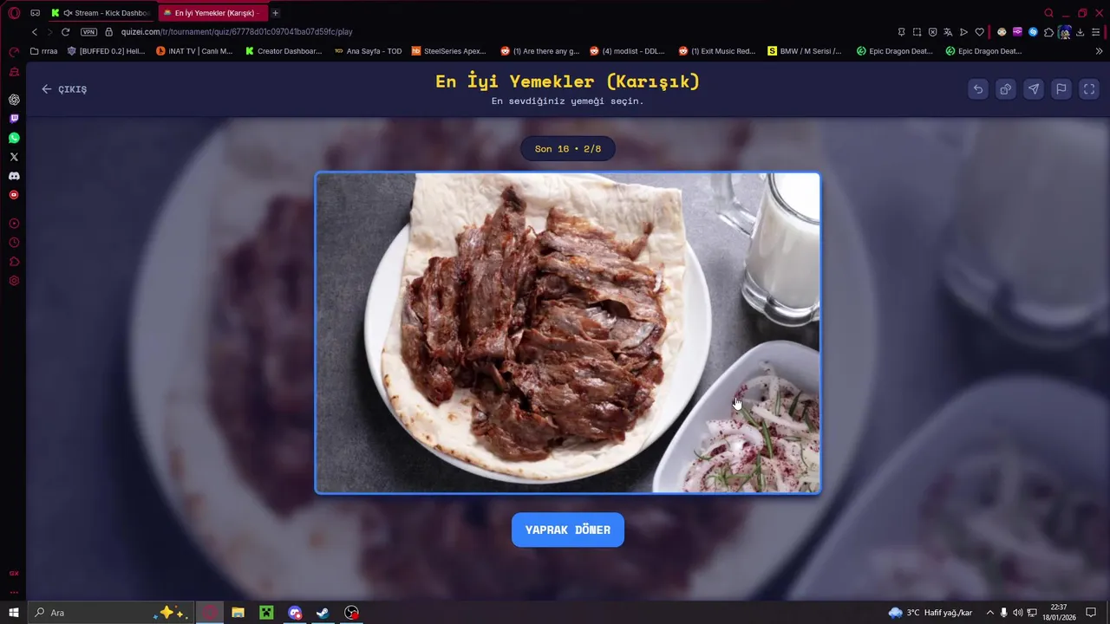Image resolution: width=1110 pixels, height=624 pixels.
Task: Open the system volume icon
Action: tap(1018, 613)
